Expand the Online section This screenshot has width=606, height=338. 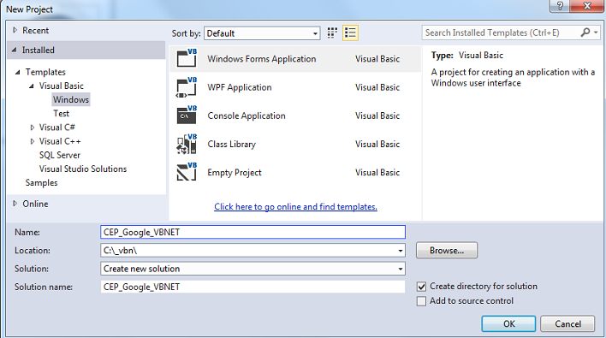coord(15,203)
